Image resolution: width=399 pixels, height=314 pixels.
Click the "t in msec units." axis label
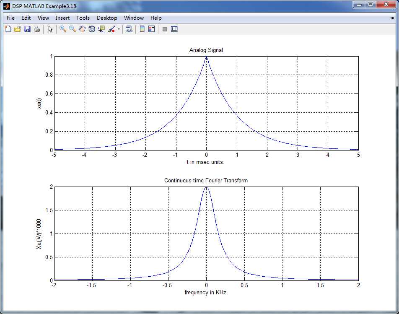tap(206, 162)
